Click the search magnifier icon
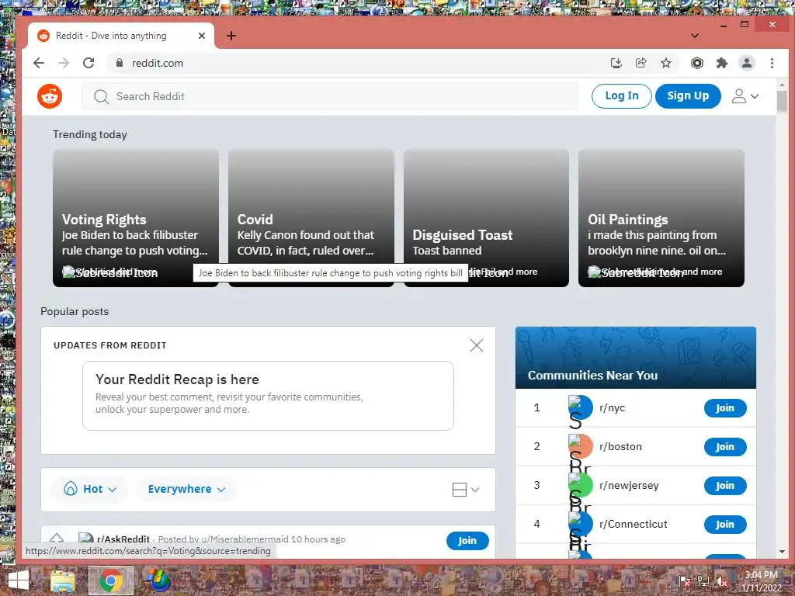Image resolution: width=795 pixels, height=596 pixels. (x=102, y=96)
